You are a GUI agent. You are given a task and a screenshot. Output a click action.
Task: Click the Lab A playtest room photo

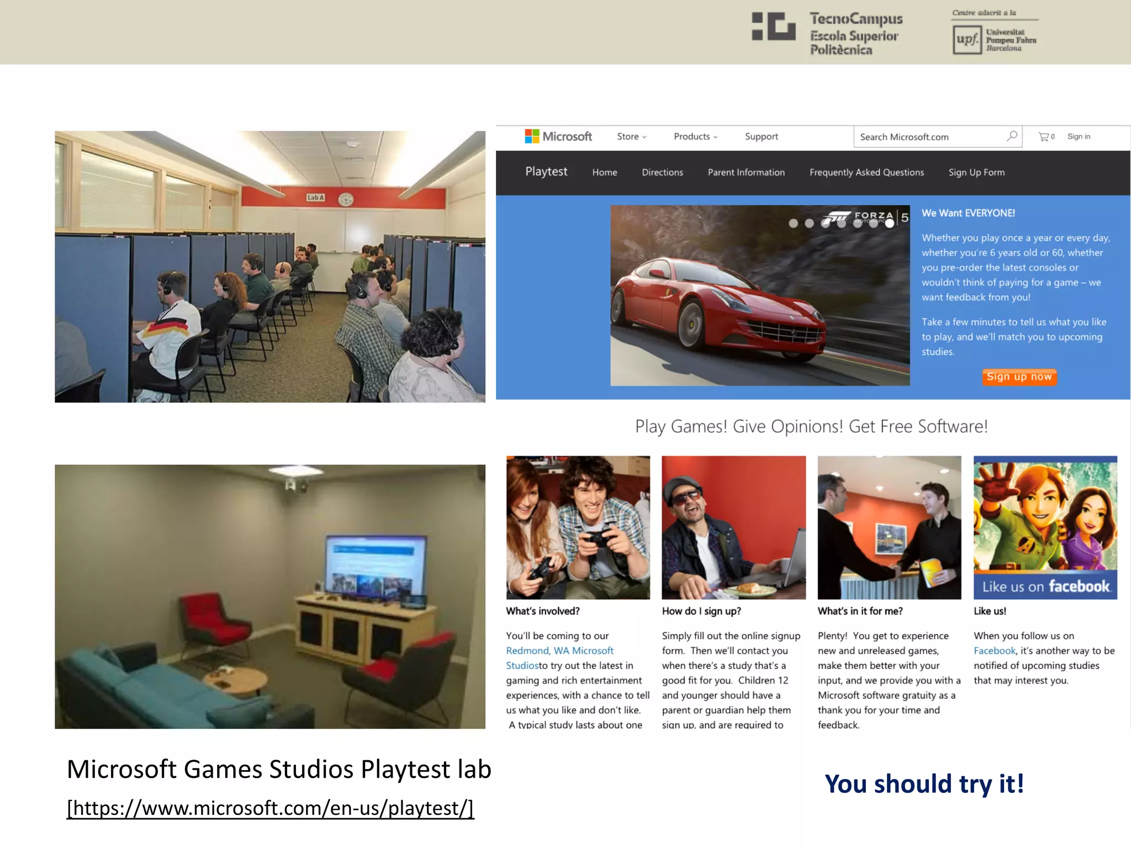pyautogui.click(x=270, y=267)
